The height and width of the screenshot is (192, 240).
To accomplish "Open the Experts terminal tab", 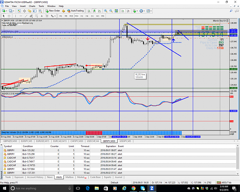I will pos(108,177).
